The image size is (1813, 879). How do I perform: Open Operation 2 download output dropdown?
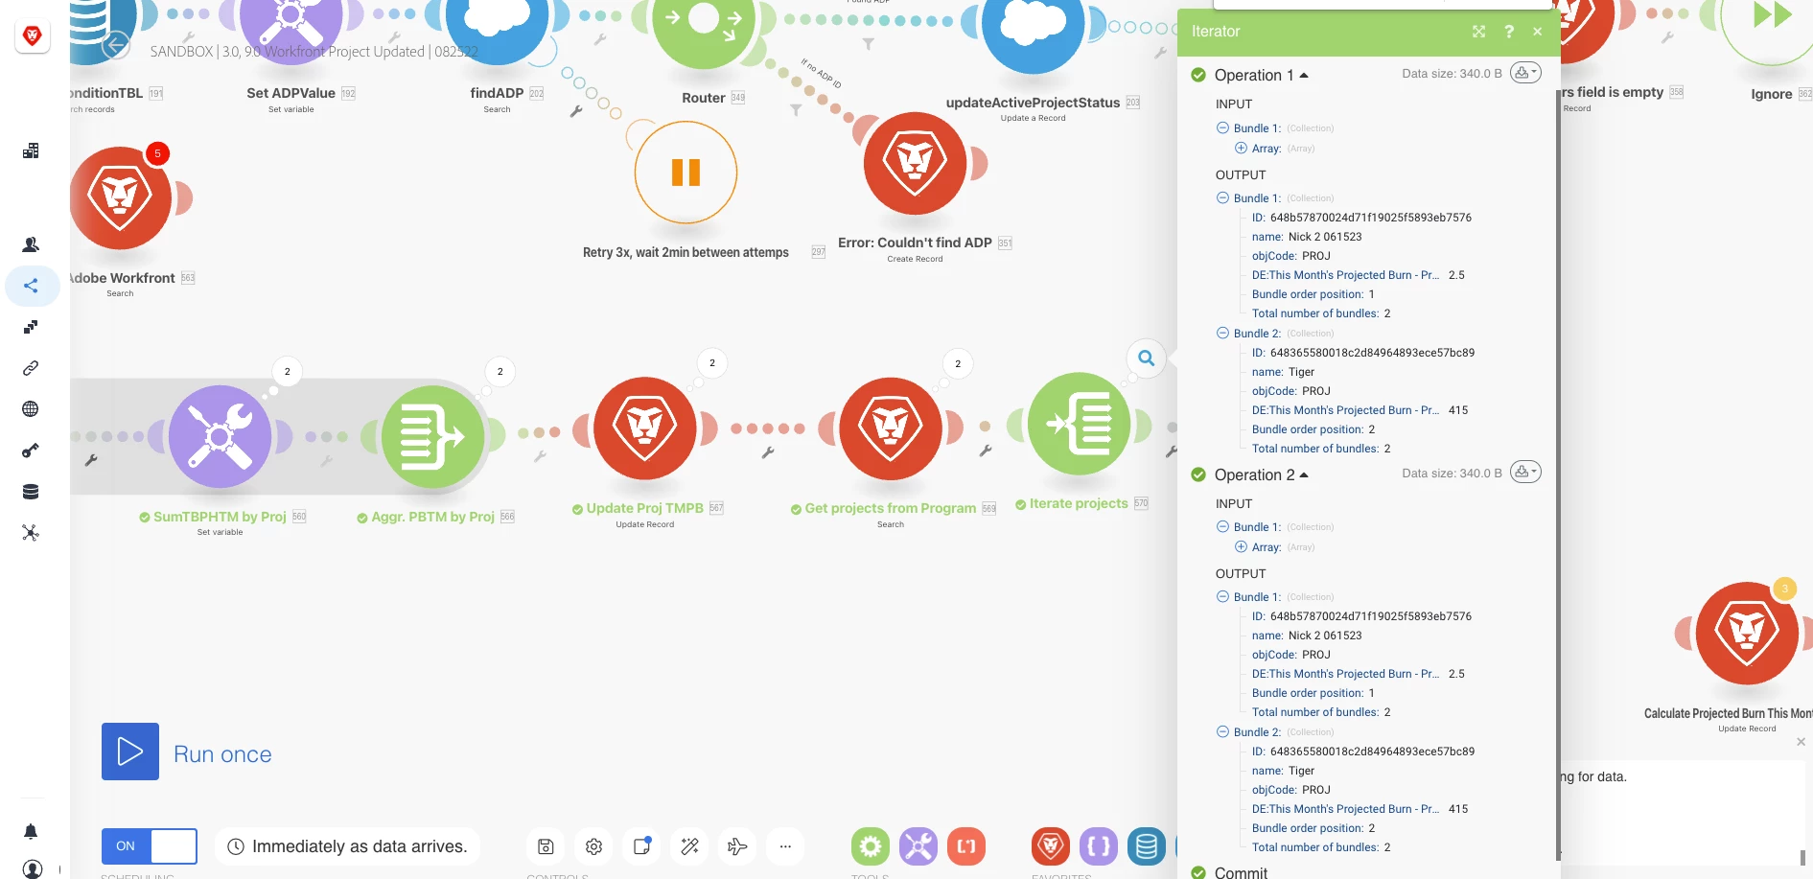point(1525,472)
